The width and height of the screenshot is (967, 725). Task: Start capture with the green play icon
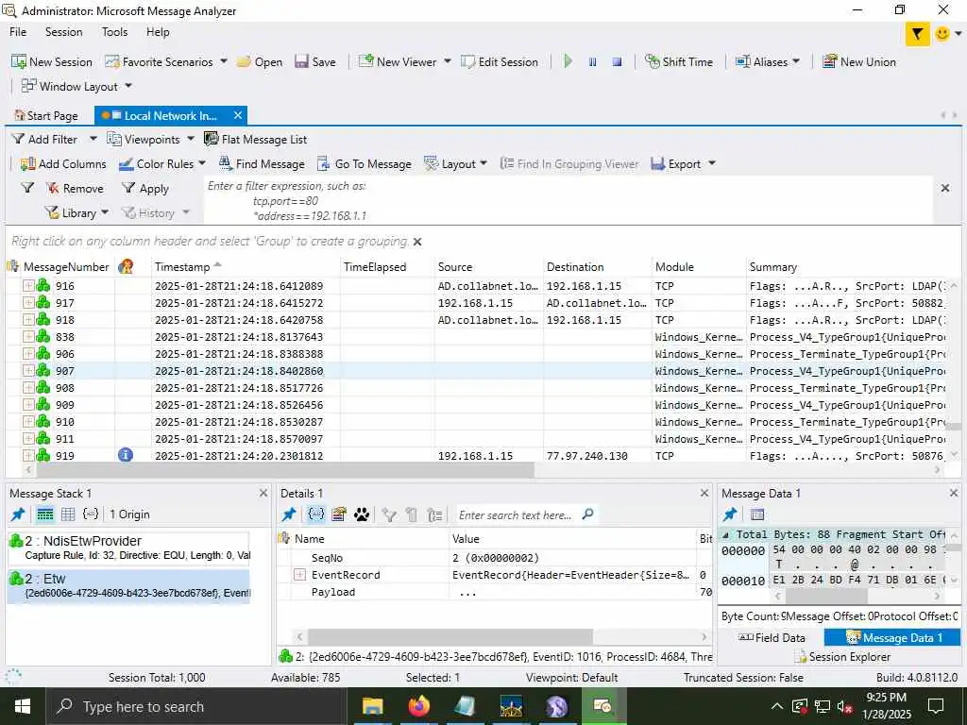tap(568, 61)
